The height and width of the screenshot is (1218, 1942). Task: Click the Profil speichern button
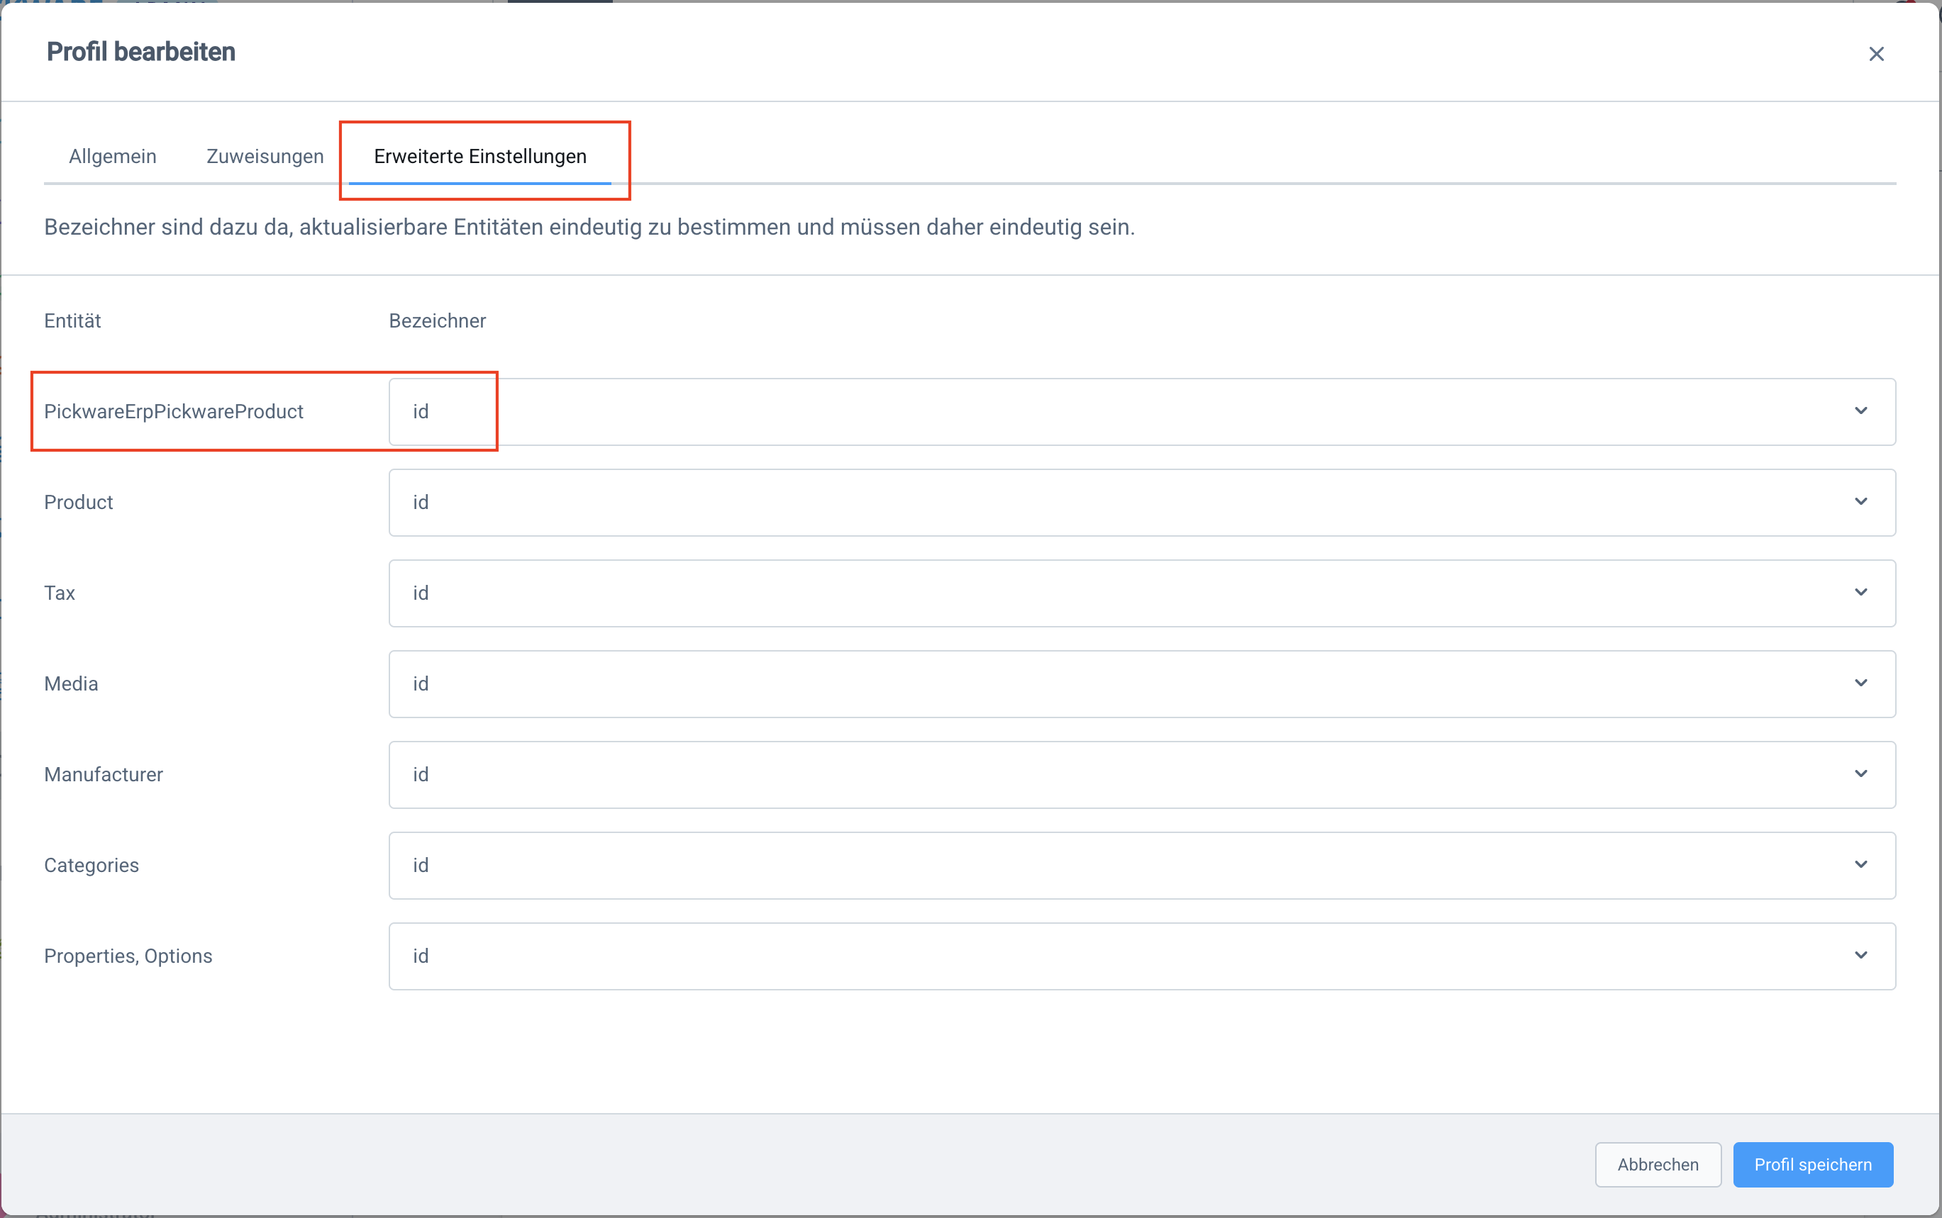(1812, 1164)
